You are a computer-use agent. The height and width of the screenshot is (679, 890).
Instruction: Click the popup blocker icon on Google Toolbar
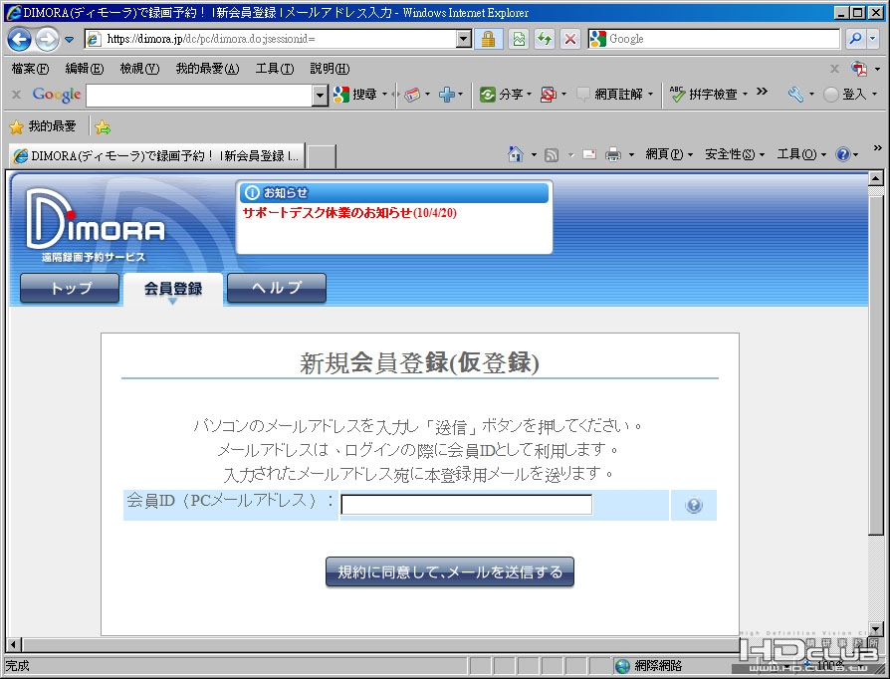(549, 95)
